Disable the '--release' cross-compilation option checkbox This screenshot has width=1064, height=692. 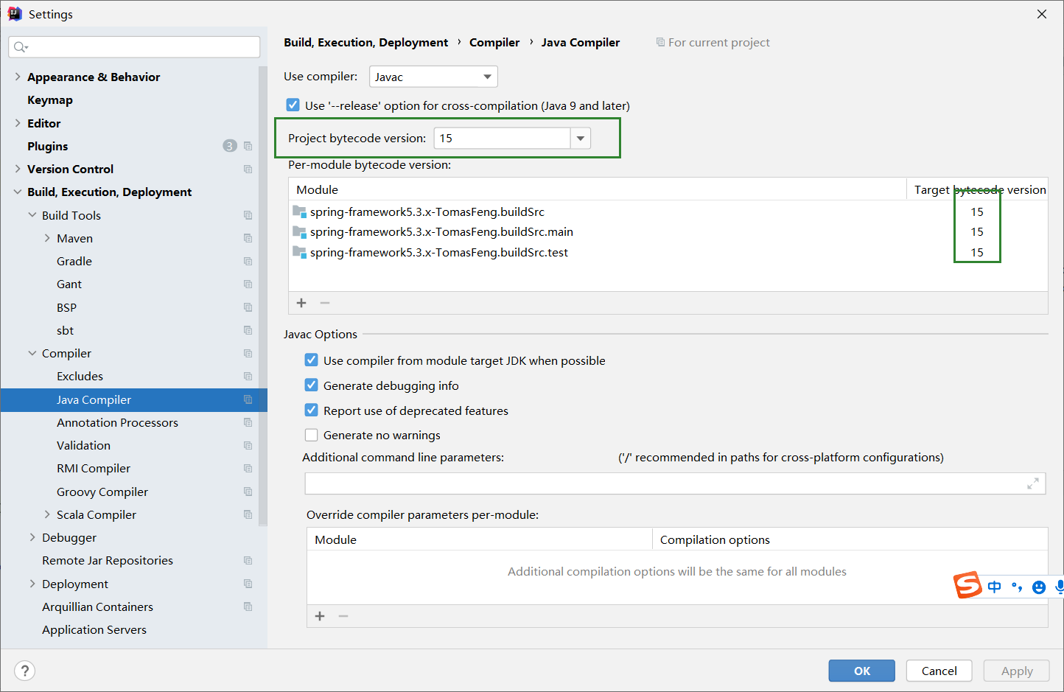pos(293,105)
